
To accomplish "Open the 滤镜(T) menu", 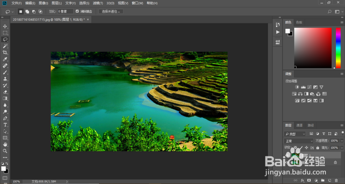I will coord(98,3).
